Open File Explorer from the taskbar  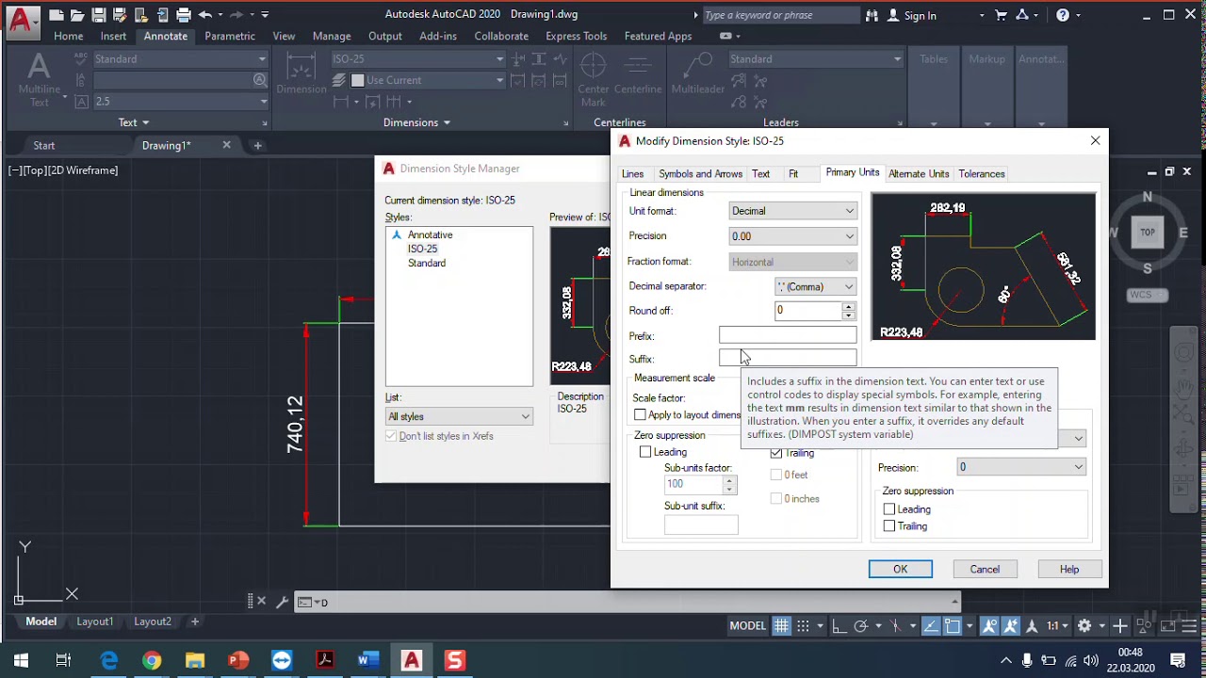(x=195, y=661)
